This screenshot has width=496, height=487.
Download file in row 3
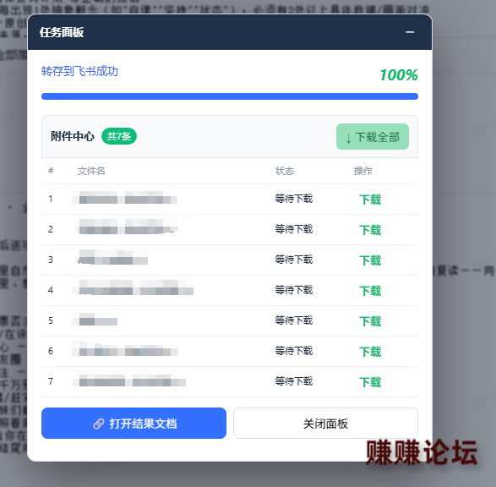click(370, 260)
